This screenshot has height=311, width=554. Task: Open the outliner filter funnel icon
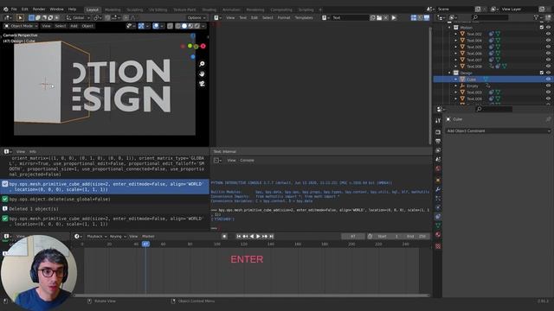537,17
